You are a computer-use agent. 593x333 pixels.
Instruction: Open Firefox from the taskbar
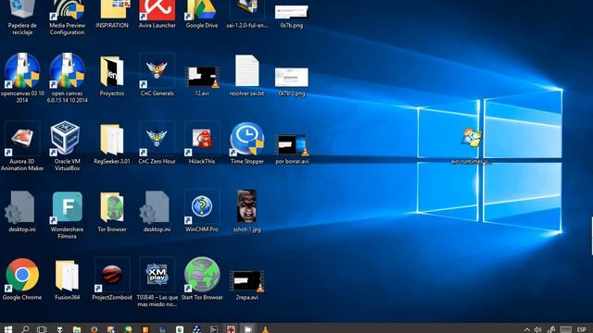[x=94, y=329]
